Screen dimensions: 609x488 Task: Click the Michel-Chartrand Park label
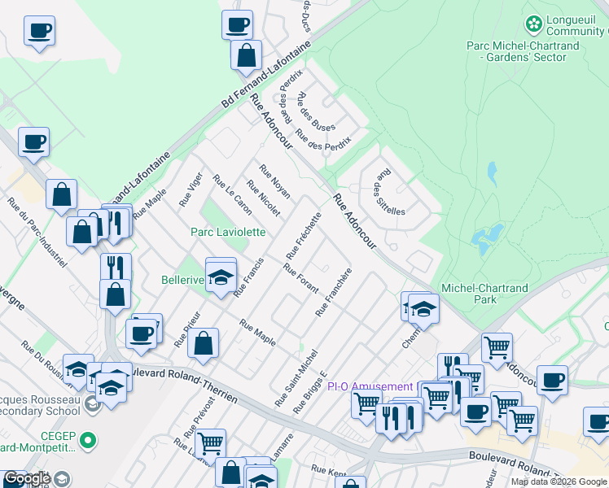tap(485, 294)
